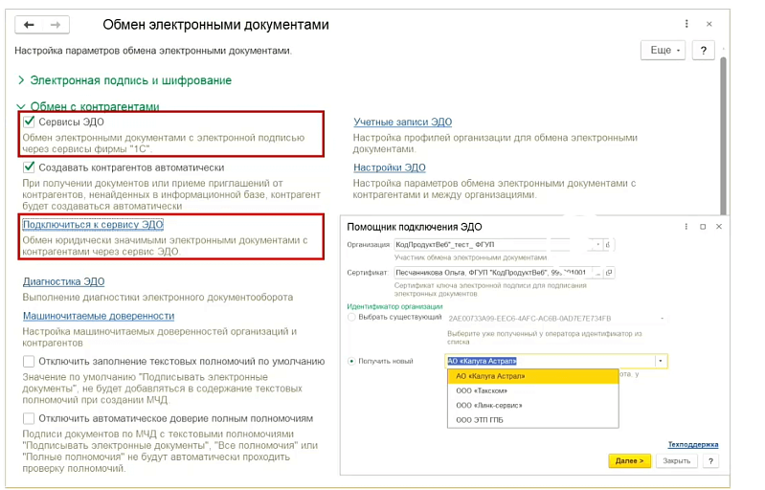Go forward with the right arrow button
The width and height of the screenshot is (765, 490).
pyautogui.click(x=56, y=25)
